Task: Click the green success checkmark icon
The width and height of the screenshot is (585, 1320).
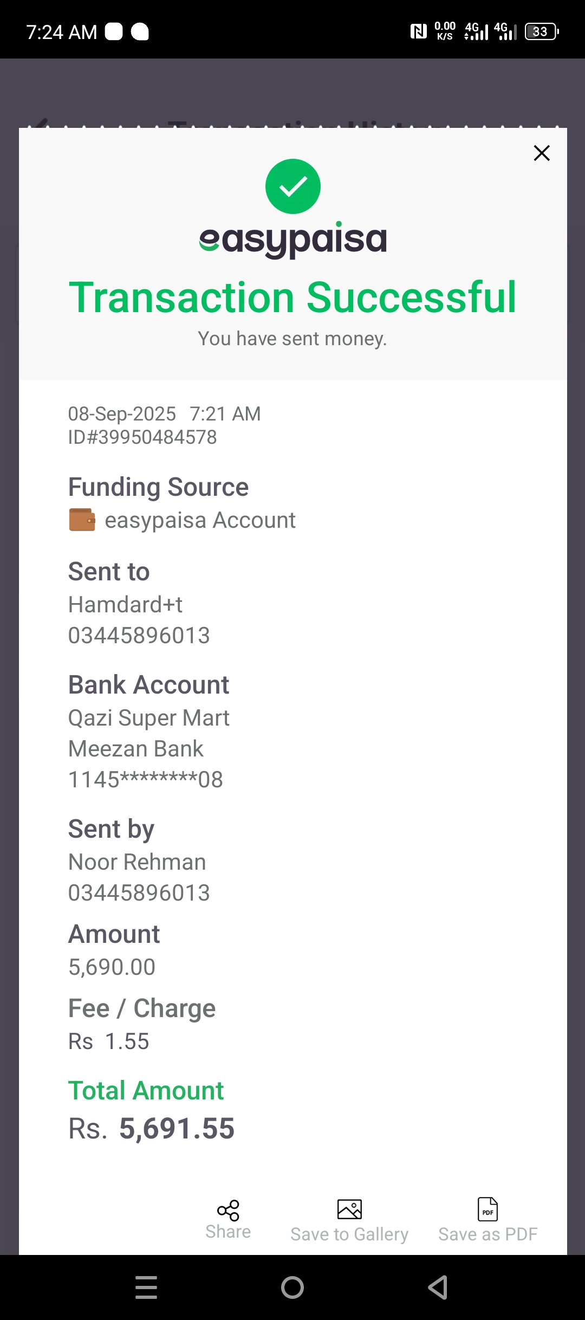Action: click(293, 186)
